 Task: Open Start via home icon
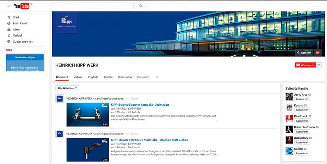coord(9,17)
